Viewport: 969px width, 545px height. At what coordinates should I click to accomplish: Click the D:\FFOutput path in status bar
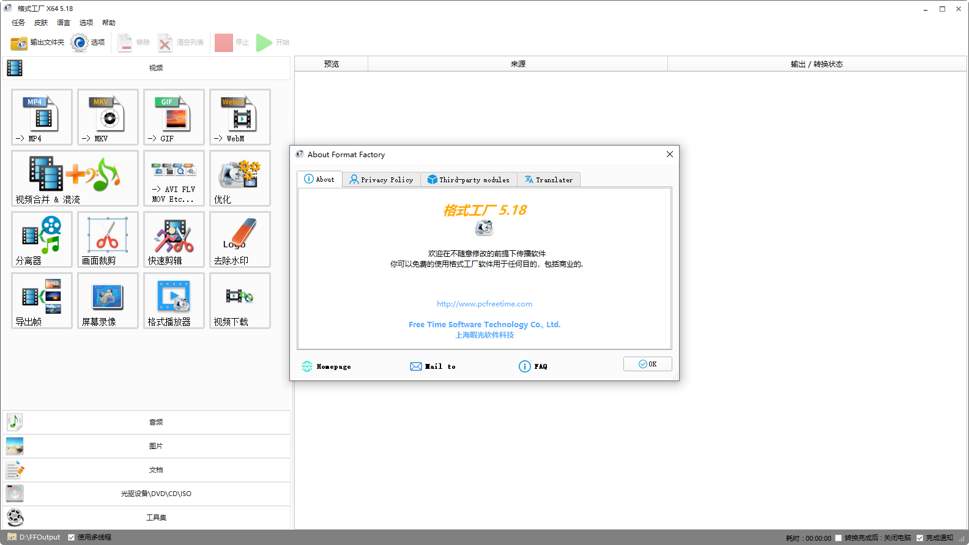click(39, 538)
